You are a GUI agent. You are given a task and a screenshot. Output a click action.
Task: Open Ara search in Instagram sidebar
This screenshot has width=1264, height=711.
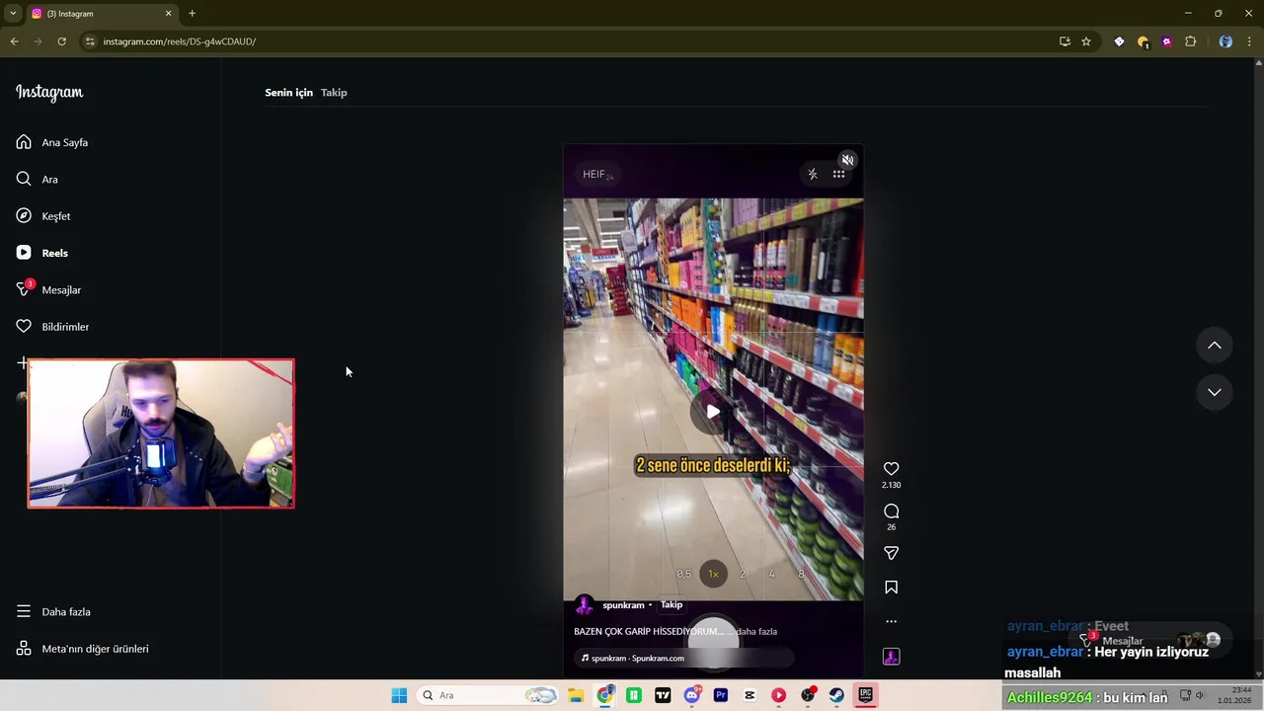click(37, 179)
